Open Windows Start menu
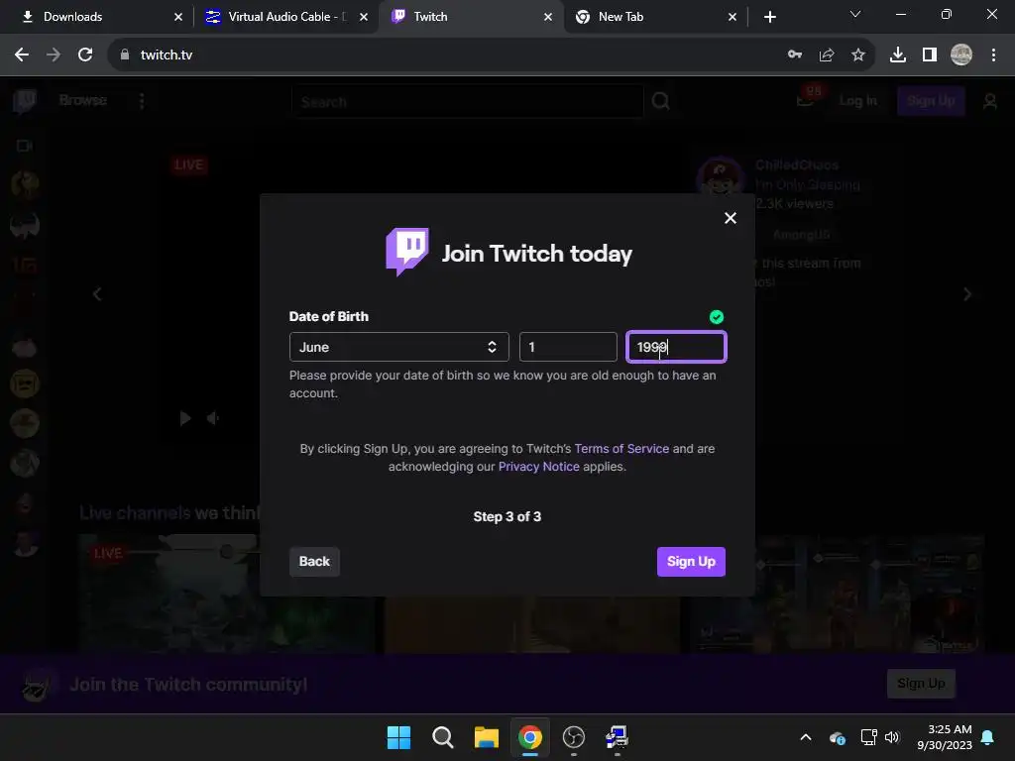Viewport: 1015px width, 761px height. [398, 737]
